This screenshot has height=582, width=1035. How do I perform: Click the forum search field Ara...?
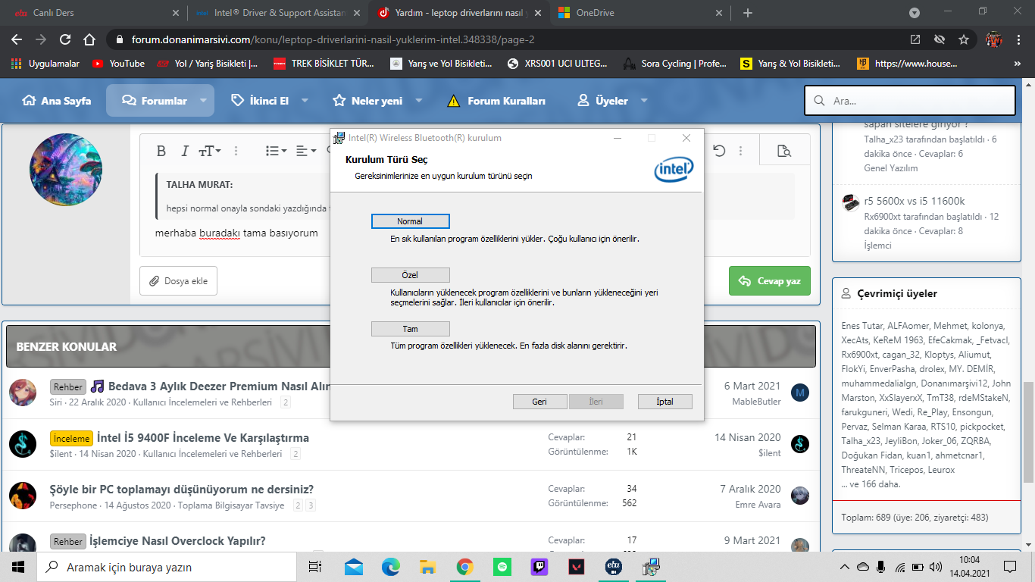coord(910,101)
